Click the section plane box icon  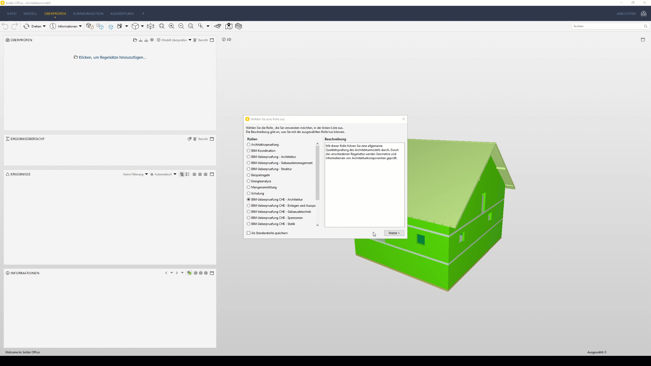151,26
